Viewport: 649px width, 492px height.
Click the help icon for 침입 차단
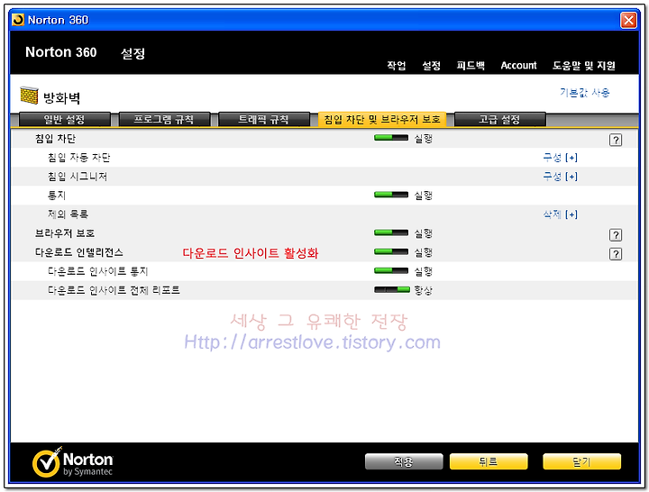615,140
